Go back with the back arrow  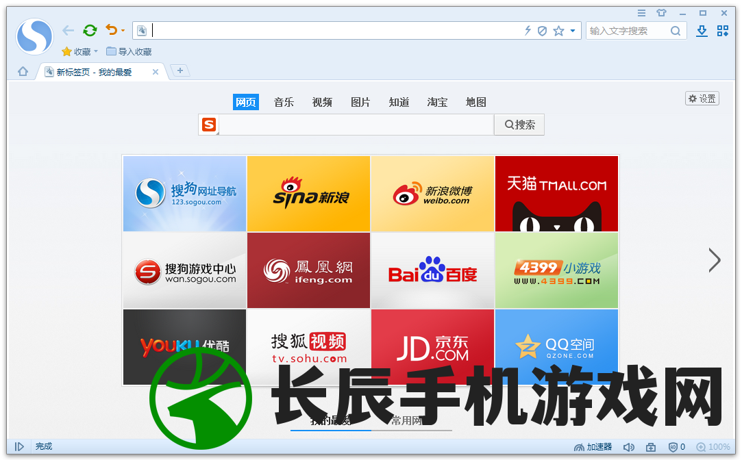pyautogui.click(x=68, y=31)
